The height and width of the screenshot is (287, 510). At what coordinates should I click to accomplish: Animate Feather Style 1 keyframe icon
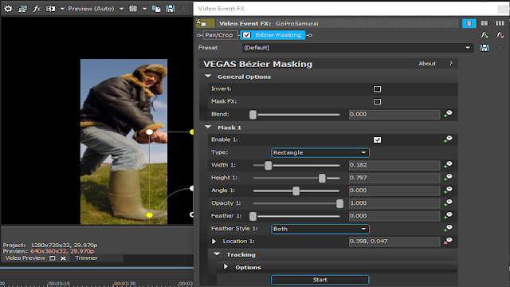coord(448,228)
